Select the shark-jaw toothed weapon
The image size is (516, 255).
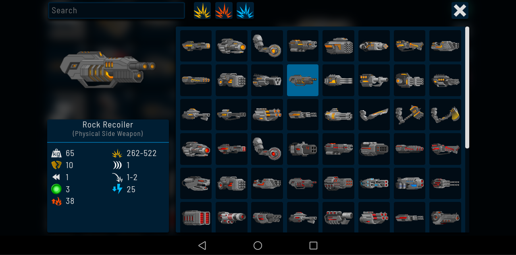pyautogui.click(x=196, y=183)
